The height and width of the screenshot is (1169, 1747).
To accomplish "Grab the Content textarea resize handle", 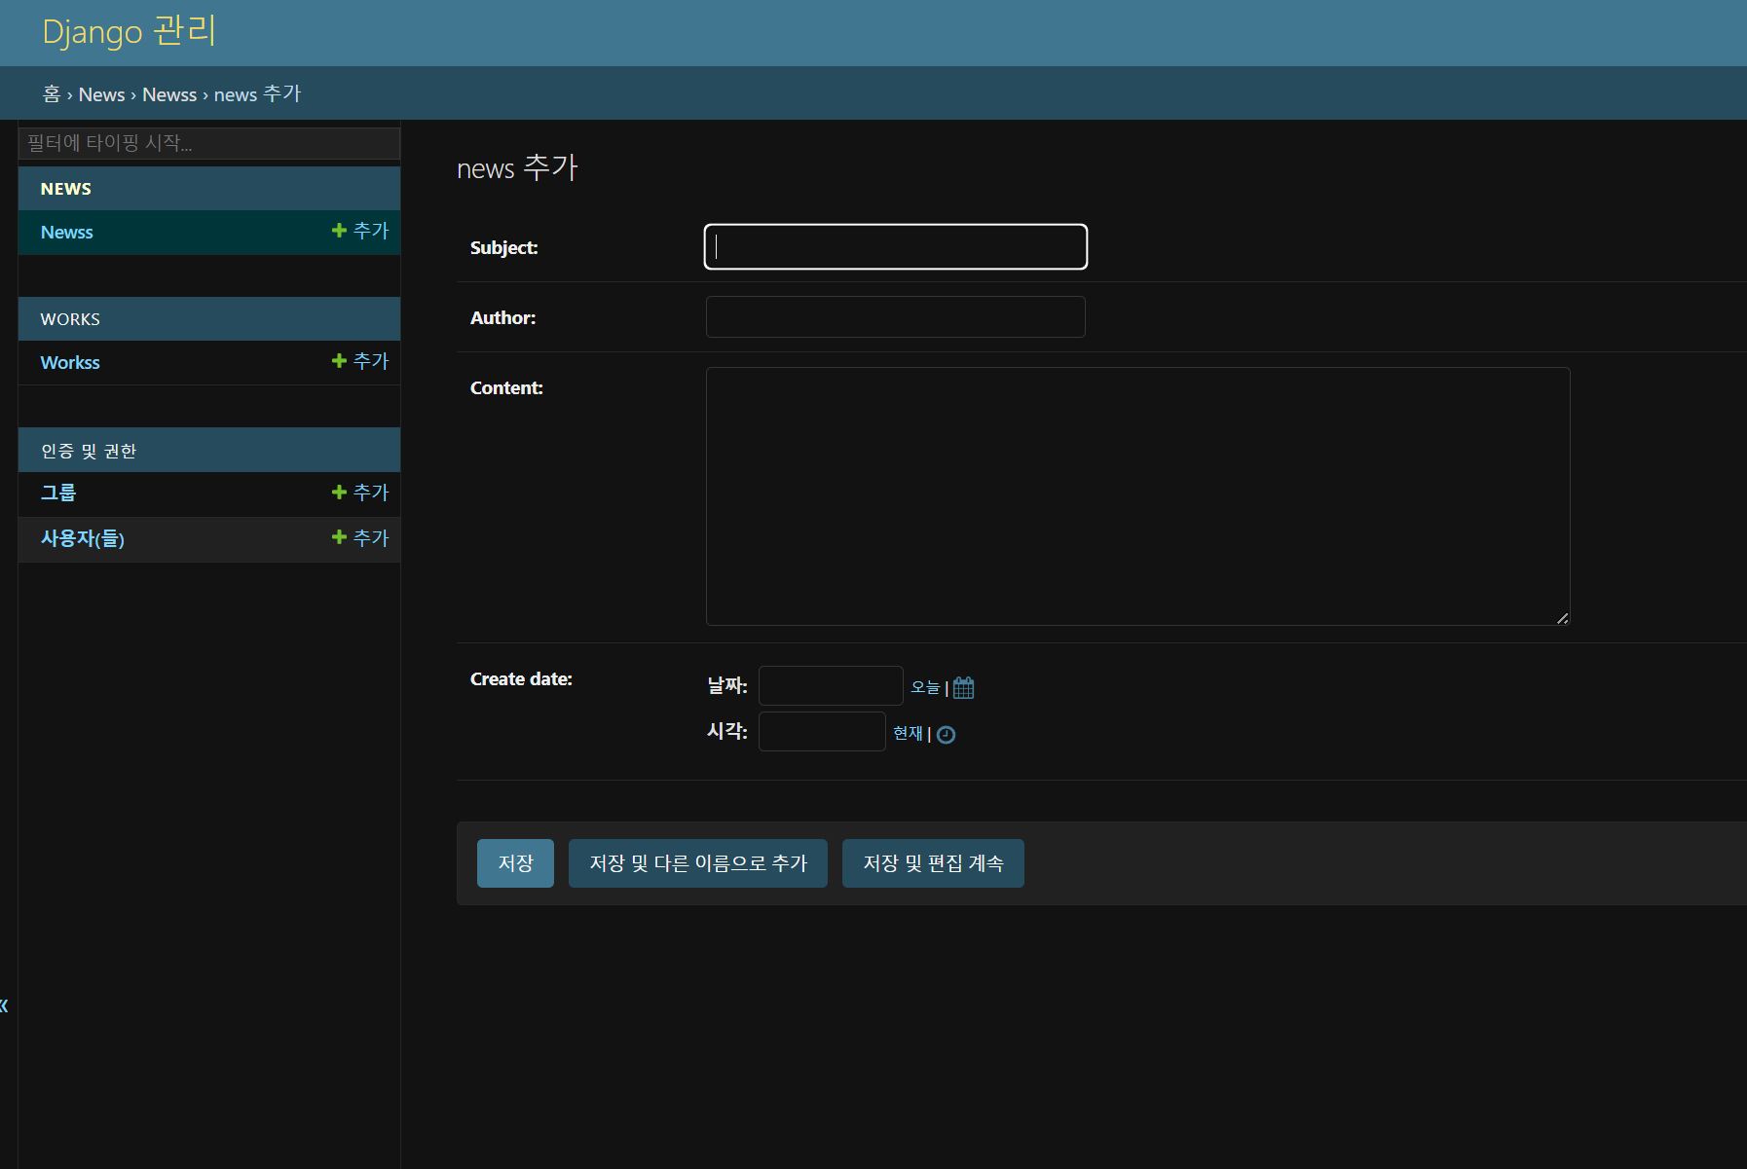I will (x=1563, y=618).
